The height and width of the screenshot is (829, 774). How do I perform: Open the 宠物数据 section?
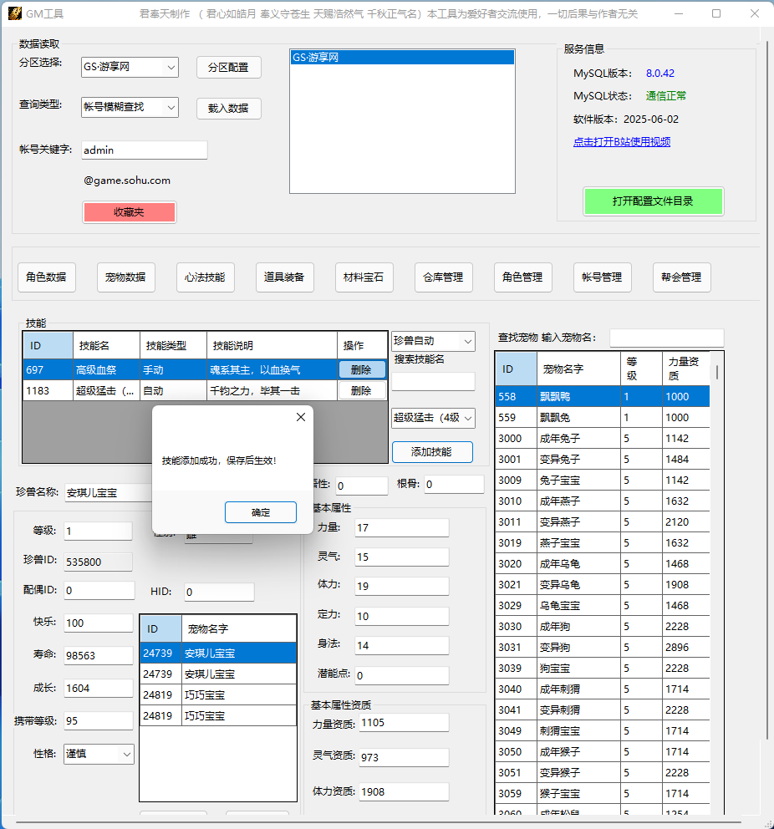pos(125,277)
